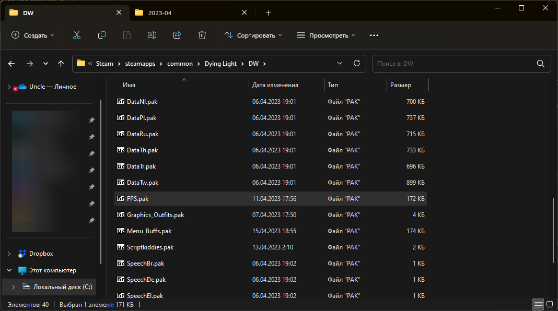Select DataTr.pak file
This screenshot has width=558, height=311.
point(271,166)
